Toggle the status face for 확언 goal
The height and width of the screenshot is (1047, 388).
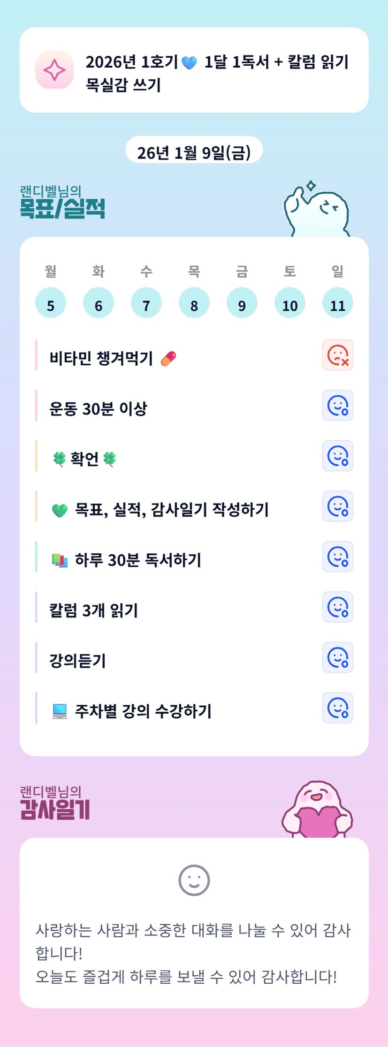[x=337, y=456]
